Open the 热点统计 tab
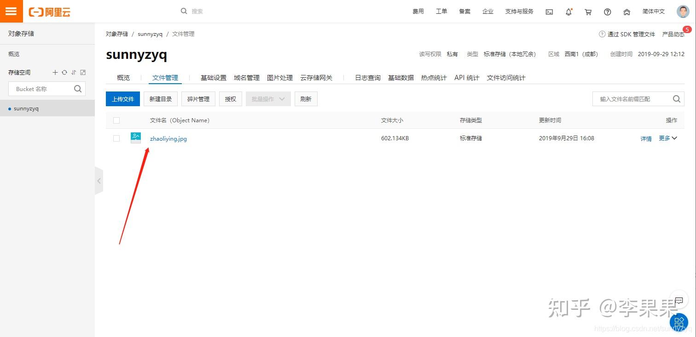The width and height of the screenshot is (696, 337). pos(434,78)
